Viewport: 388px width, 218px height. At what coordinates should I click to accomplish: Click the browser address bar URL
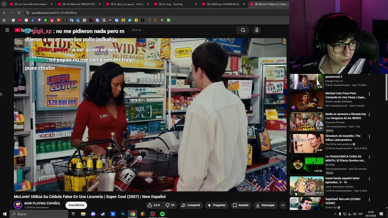[x=54, y=13]
